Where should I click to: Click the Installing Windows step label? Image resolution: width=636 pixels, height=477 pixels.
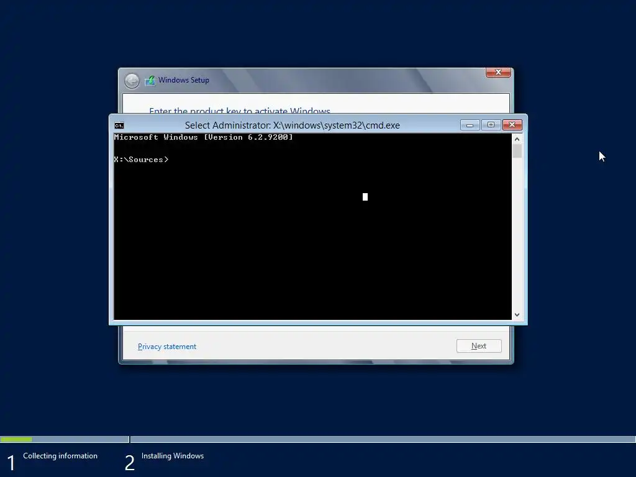tap(173, 456)
